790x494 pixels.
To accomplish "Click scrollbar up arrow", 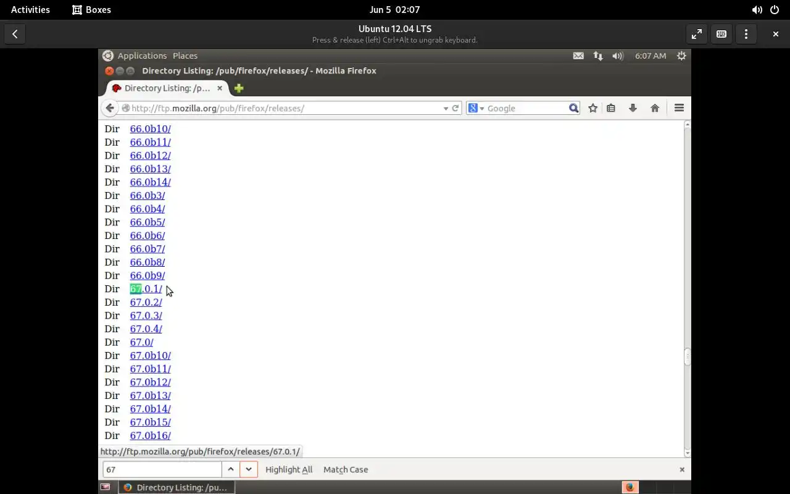I will (x=688, y=125).
